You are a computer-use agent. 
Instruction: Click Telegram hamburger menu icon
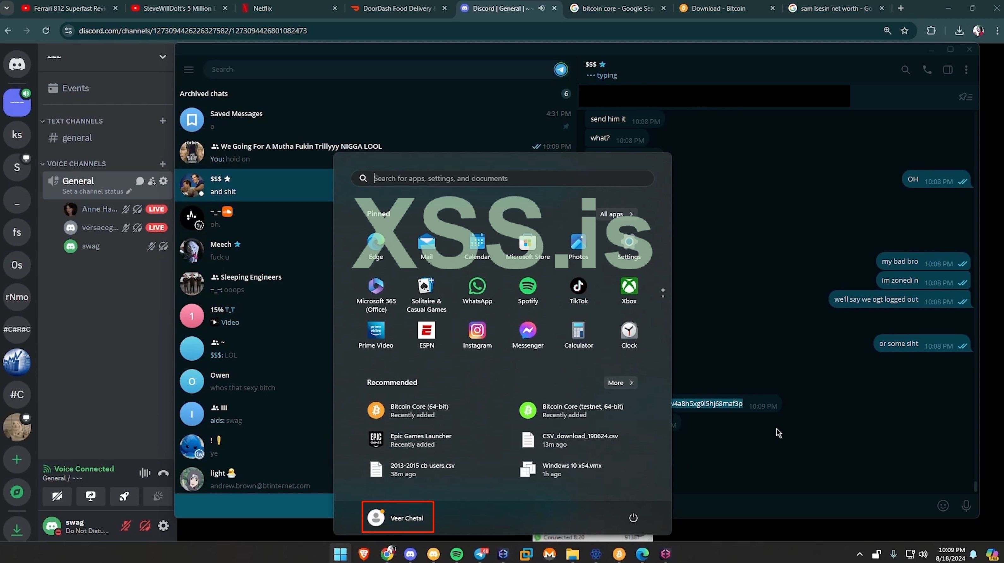point(188,70)
